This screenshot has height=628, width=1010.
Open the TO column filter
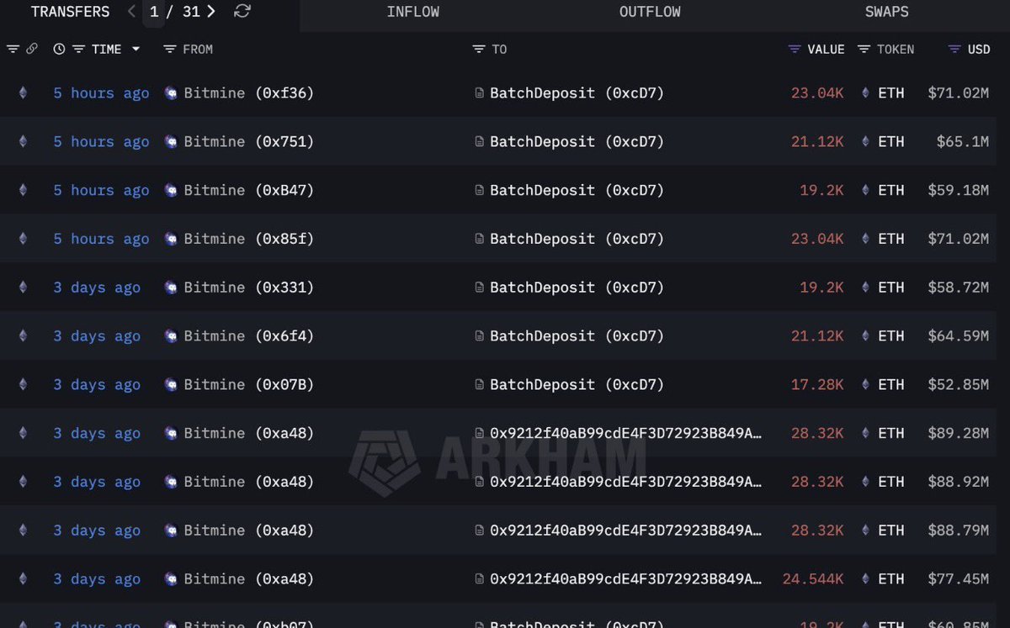[x=479, y=50]
